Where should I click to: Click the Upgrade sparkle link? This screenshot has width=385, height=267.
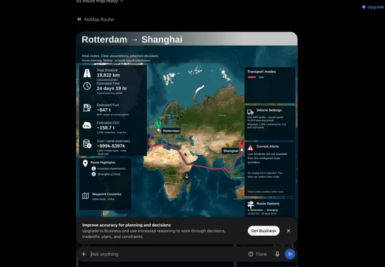(373, 7)
